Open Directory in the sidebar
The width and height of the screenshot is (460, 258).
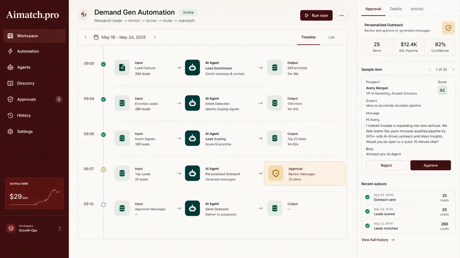[x=34, y=83]
